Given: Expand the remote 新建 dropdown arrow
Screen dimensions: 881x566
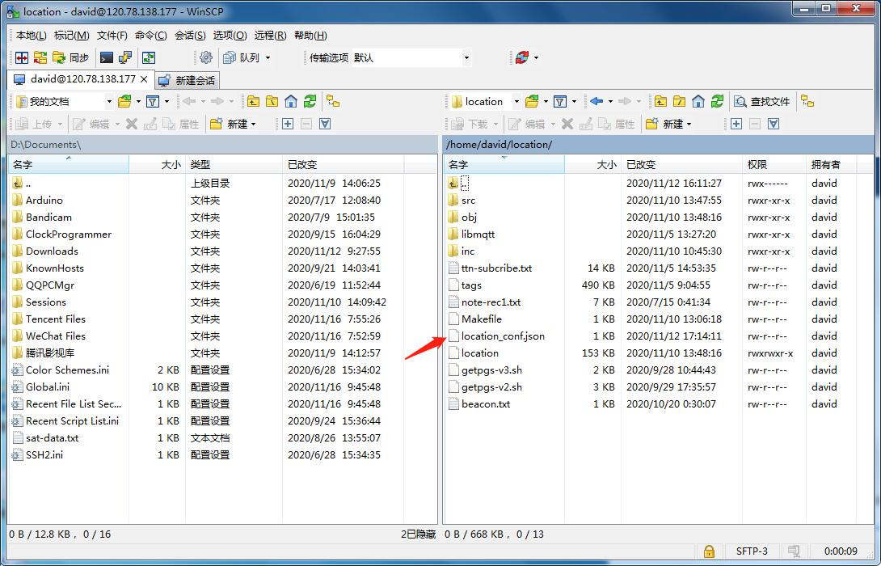Looking at the screenshot, I should click(x=689, y=124).
